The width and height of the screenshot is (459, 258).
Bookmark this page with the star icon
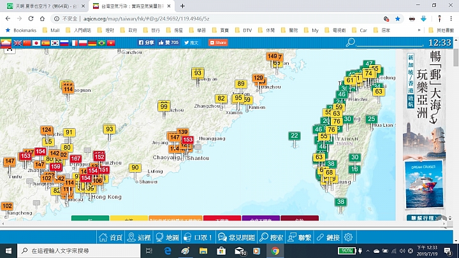click(398, 19)
